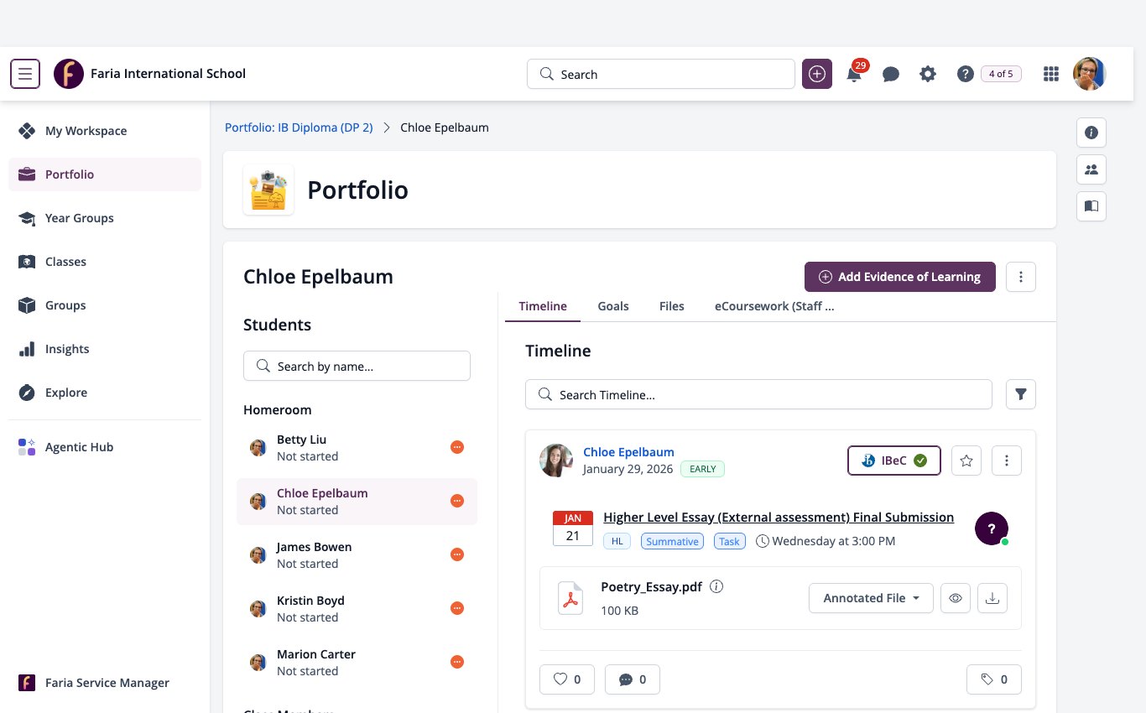Select Betty Liu in the student list

pyautogui.click(x=357, y=448)
